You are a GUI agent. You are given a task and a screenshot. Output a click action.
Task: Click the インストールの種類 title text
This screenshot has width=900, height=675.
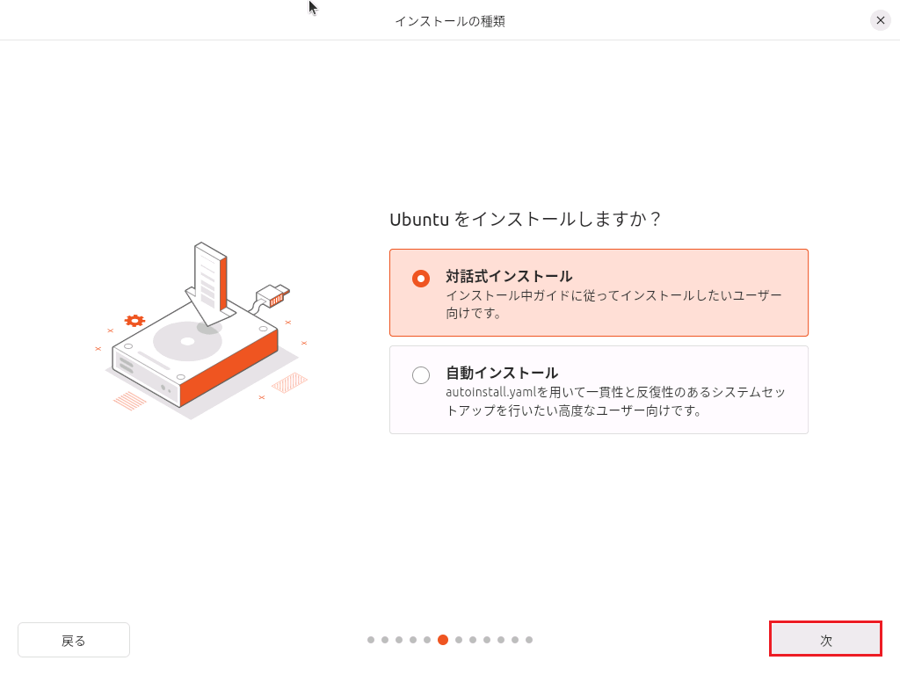(450, 19)
